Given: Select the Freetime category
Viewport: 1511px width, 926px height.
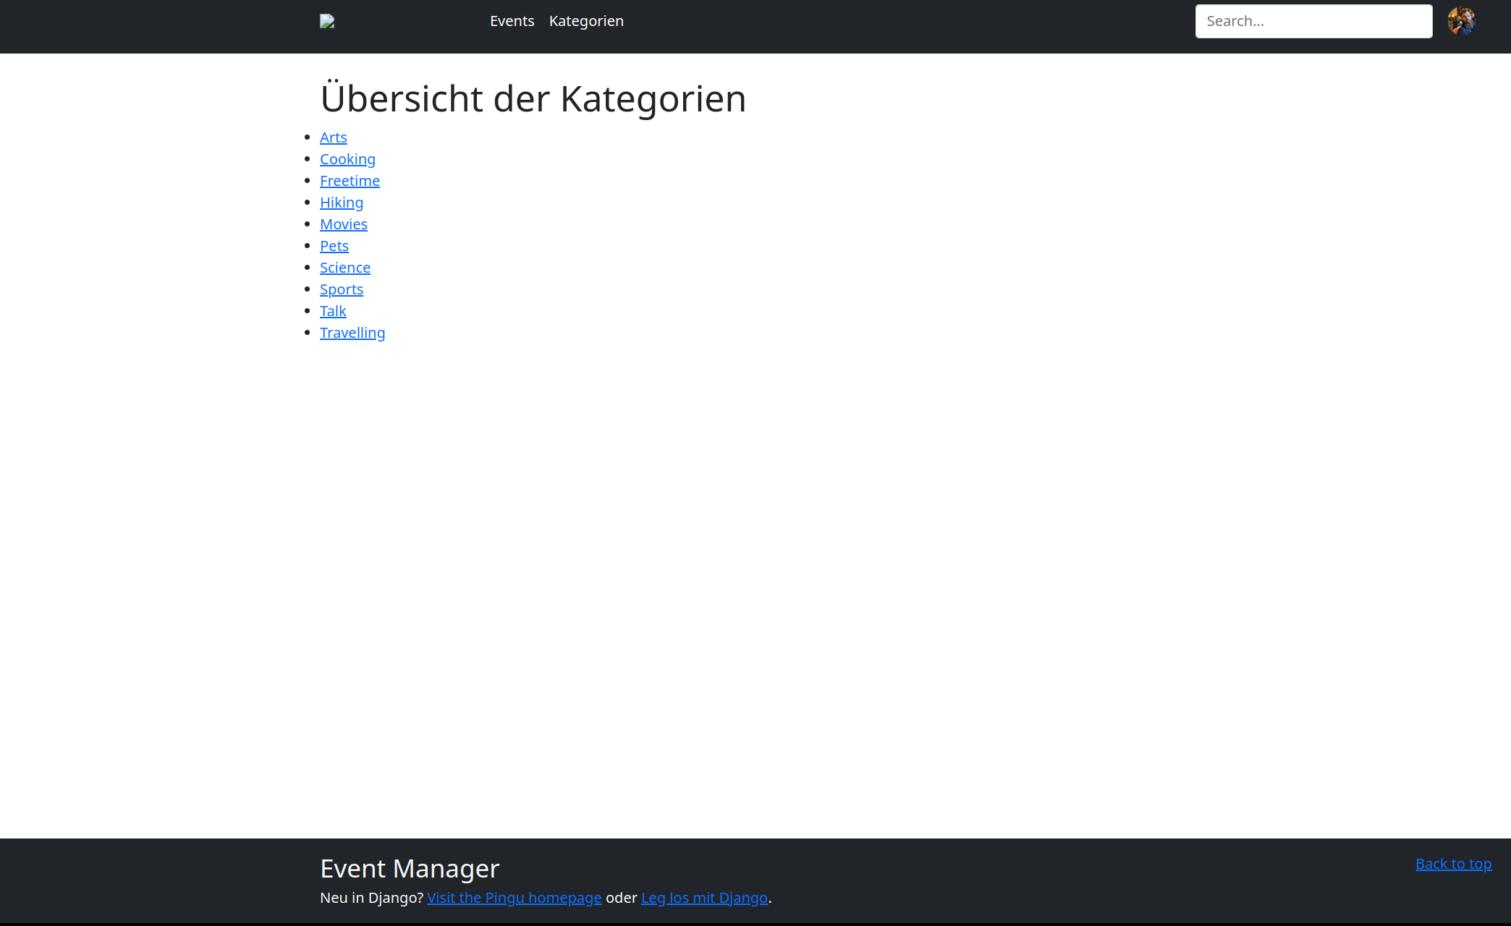Looking at the screenshot, I should [x=350, y=181].
